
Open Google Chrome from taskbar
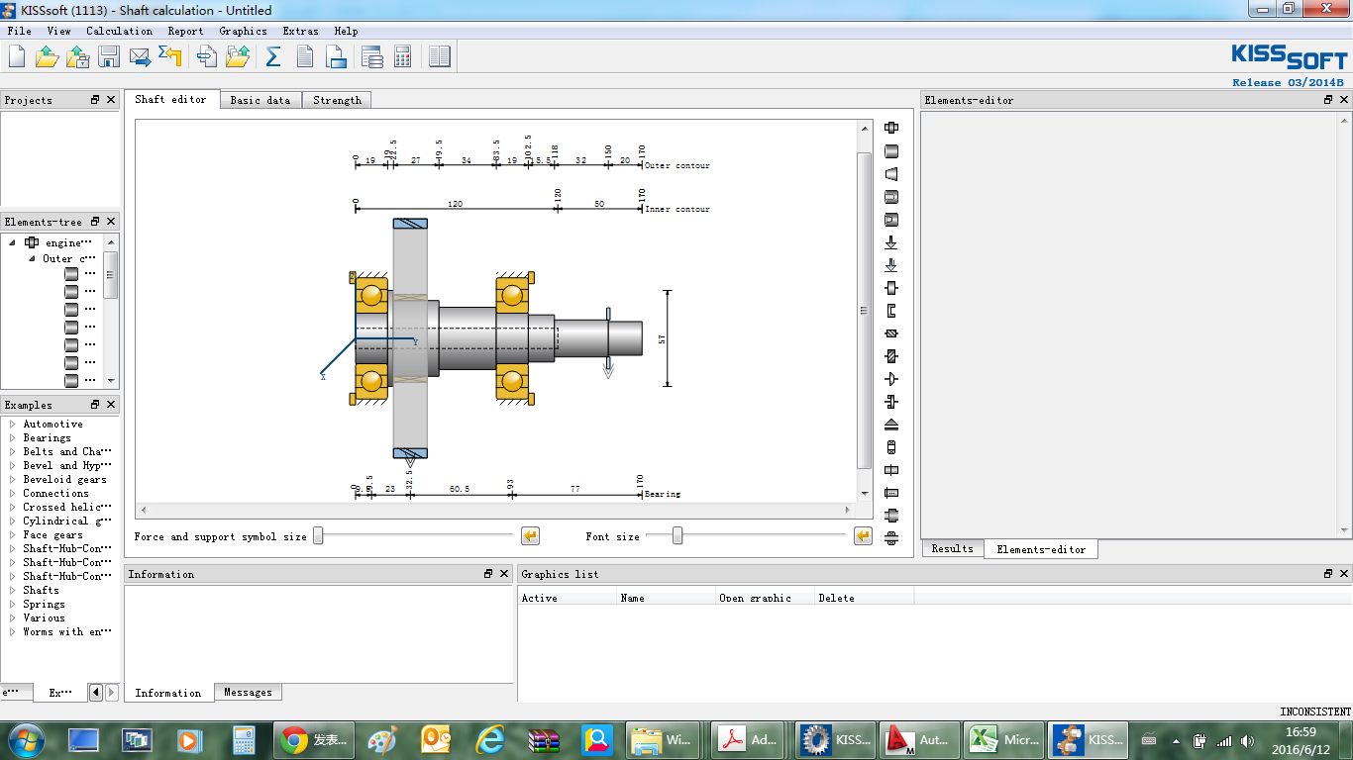pos(312,739)
